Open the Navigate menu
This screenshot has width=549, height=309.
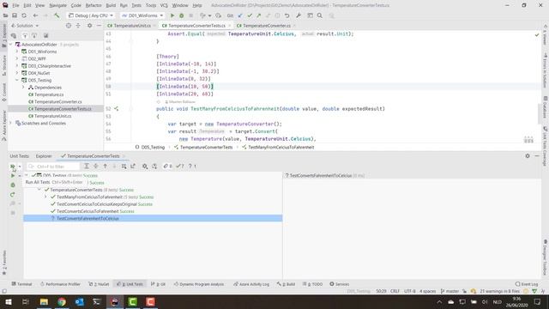pos(57,5)
